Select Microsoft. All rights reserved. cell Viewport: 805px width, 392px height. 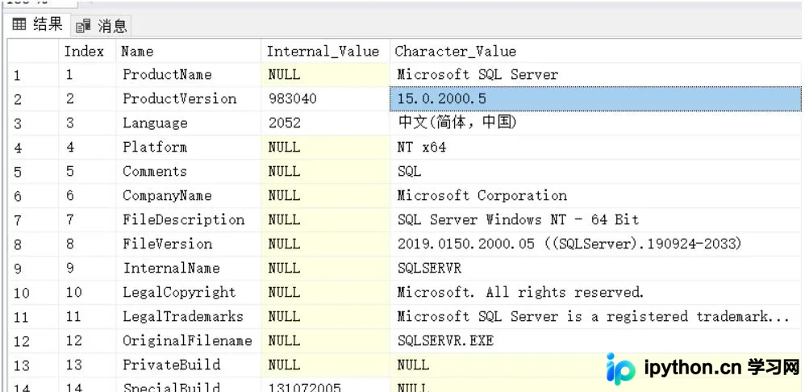[595, 293]
